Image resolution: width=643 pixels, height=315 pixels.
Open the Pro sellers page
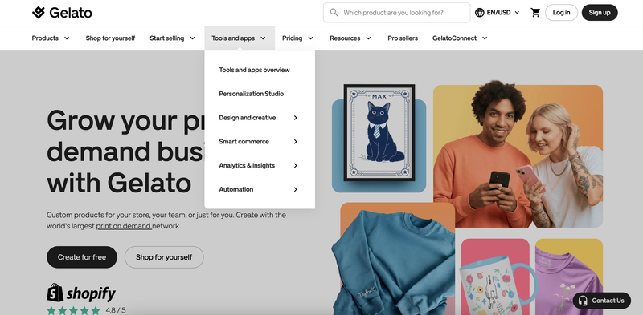(403, 38)
